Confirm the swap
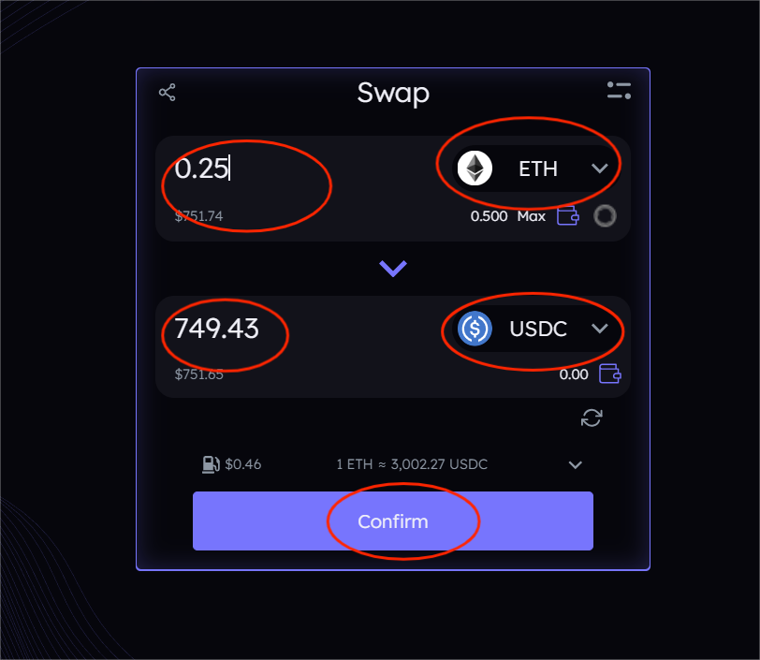The image size is (760, 660). tap(393, 521)
